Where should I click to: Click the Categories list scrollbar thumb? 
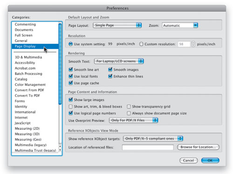pyautogui.click(x=60, y=64)
